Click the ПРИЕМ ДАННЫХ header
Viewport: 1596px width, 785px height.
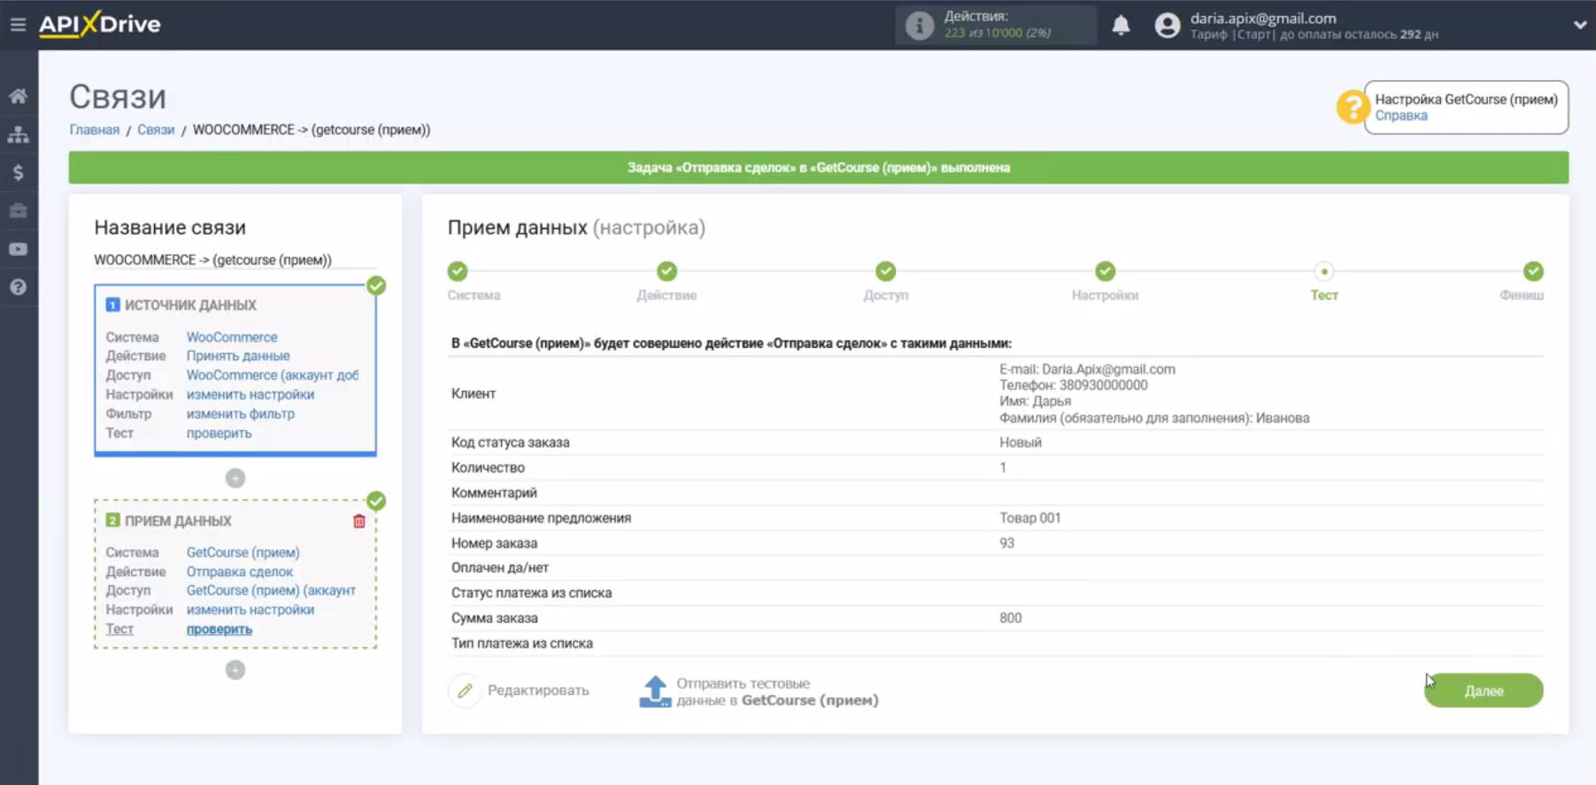[178, 521]
